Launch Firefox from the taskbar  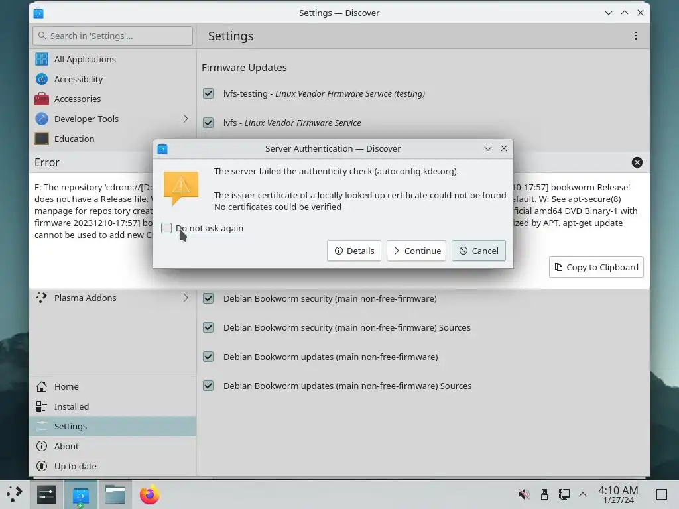coord(149,494)
